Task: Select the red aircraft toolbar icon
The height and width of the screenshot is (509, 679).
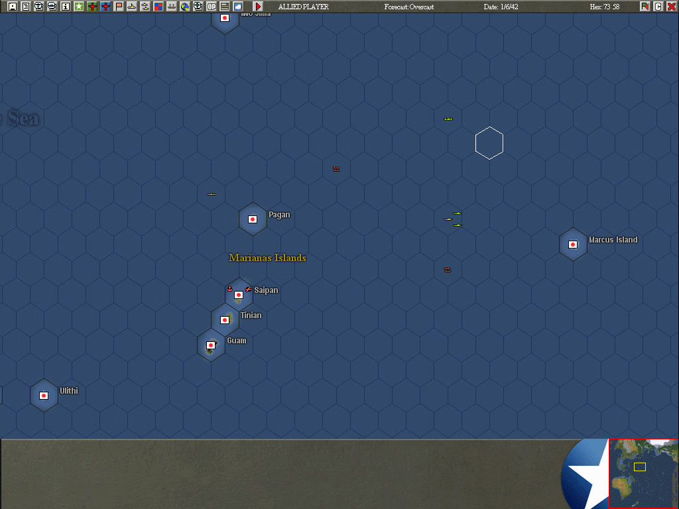Action: (91, 7)
